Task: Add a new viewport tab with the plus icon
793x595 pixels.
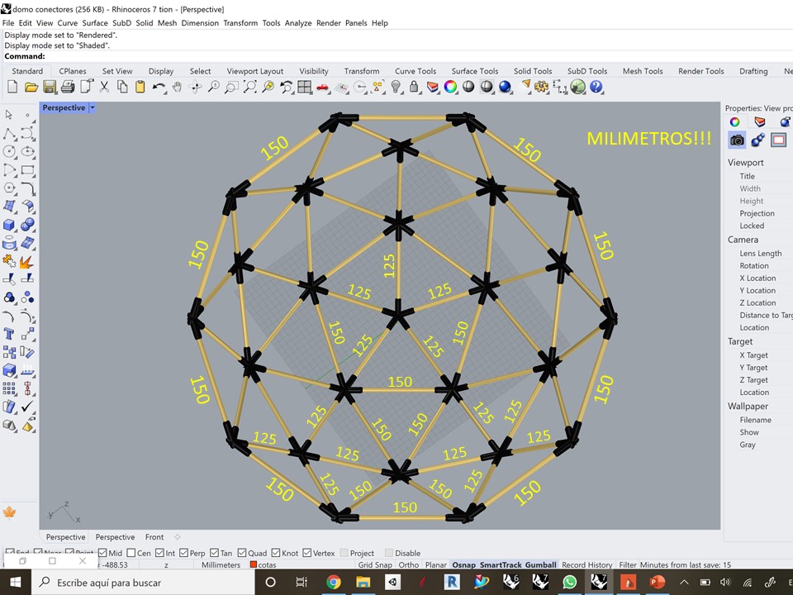Action: pos(177,537)
